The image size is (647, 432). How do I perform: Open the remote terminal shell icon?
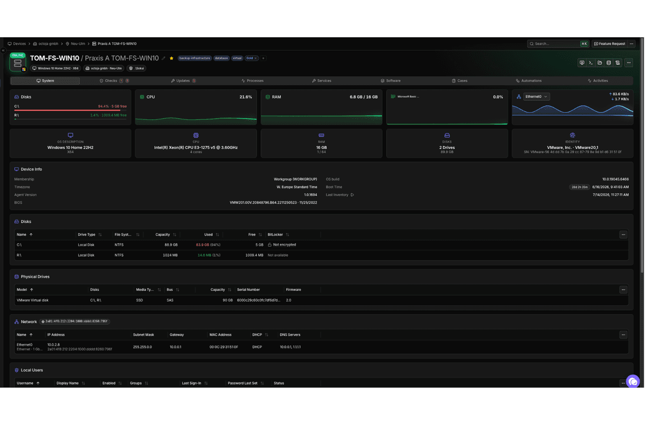pos(591,63)
